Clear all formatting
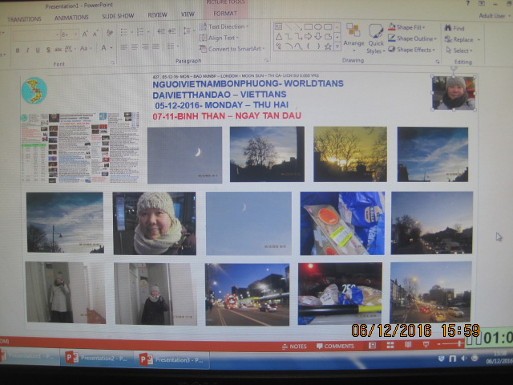 point(110,33)
